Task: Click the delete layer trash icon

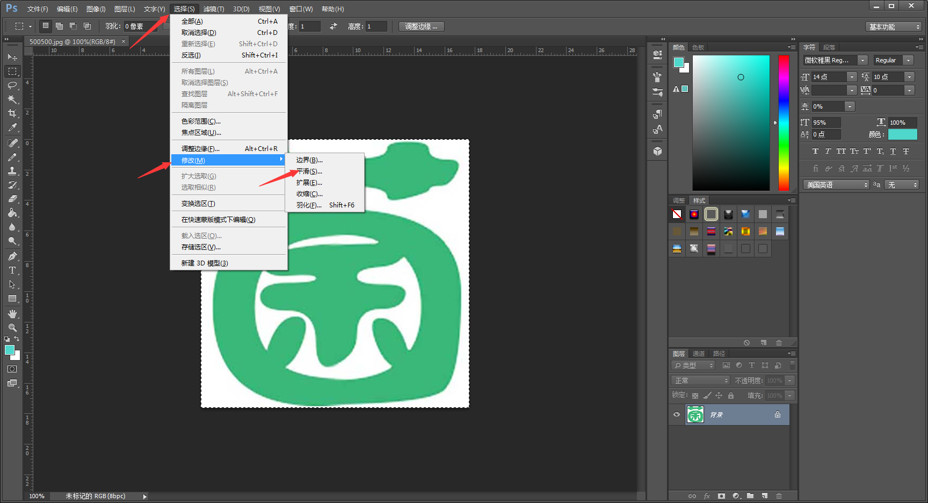Action: (779, 496)
